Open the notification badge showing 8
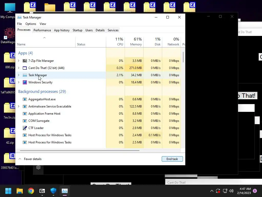This screenshot has height=197, width=262. [x=255, y=191]
